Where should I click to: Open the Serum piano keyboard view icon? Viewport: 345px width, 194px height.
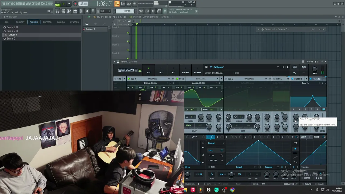(x=295, y=67)
